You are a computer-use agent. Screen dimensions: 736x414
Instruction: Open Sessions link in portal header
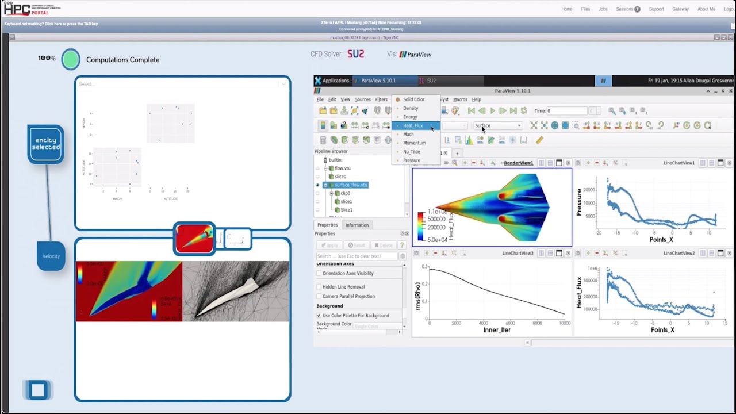pos(628,9)
